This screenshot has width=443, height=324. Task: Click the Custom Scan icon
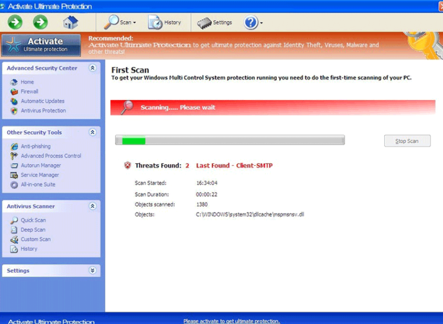pyautogui.click(x=14, y=239)
